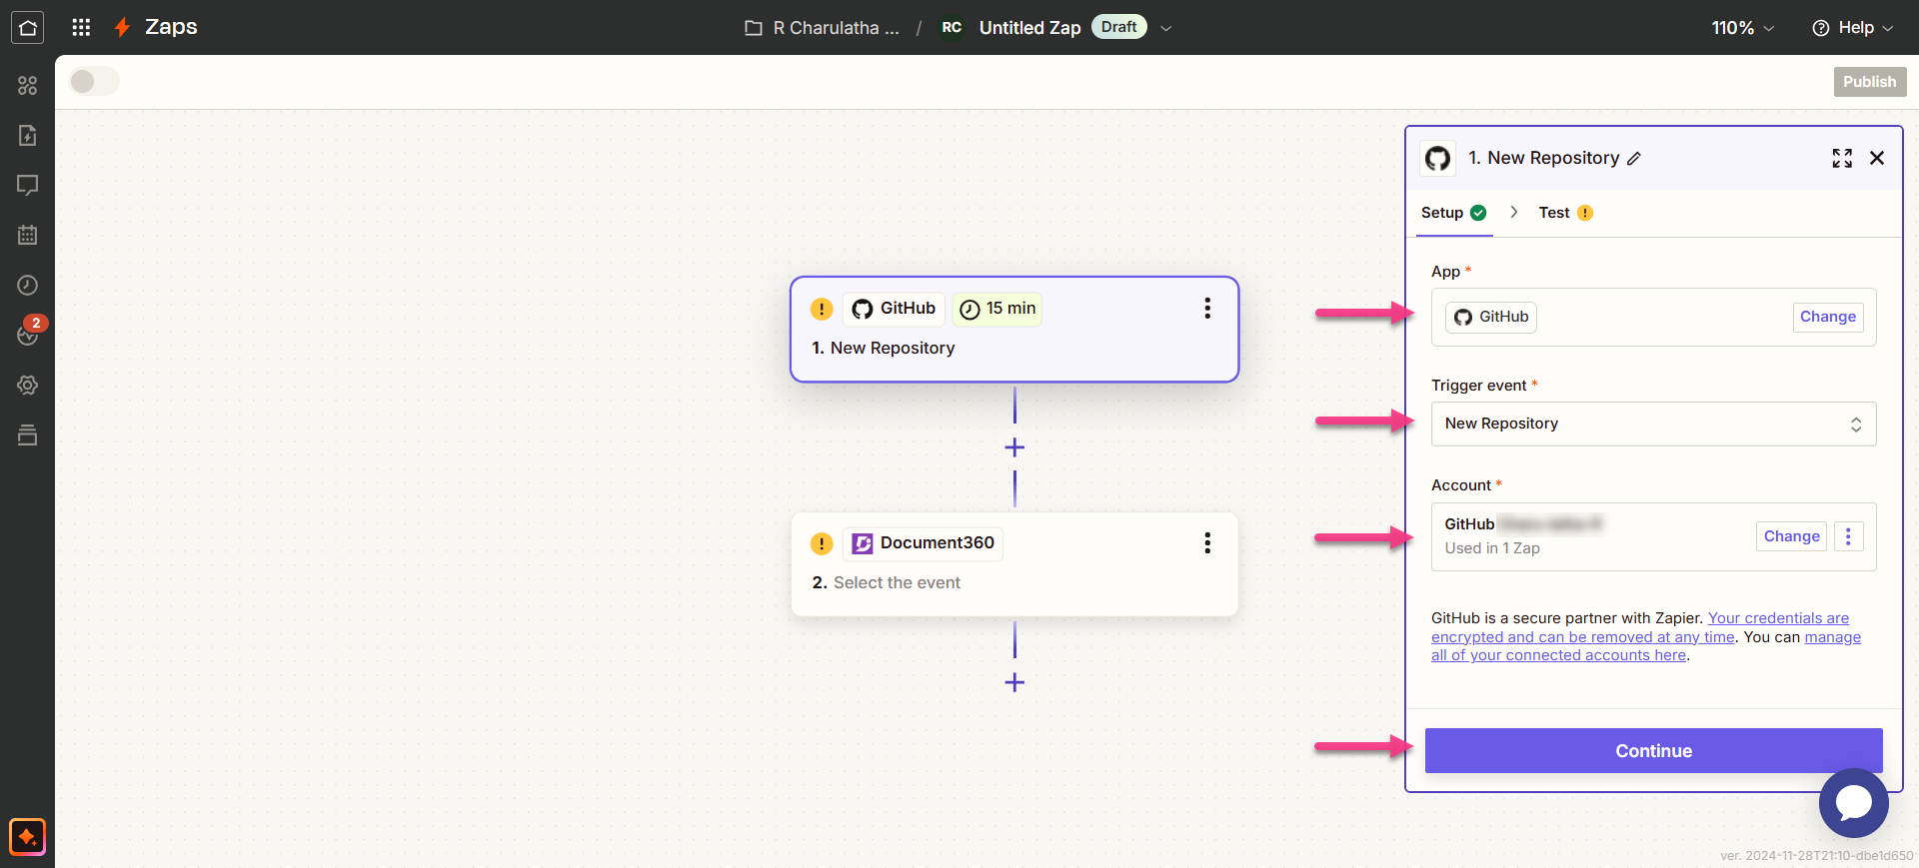Toggle the Zap on/off switch

pyautogui.click(x=94, y=81)
